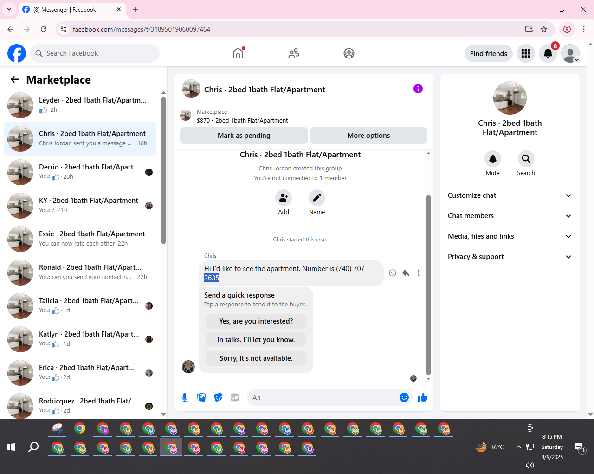Attach a photo or file
This screenshot has height=474, width=594.
[x=201, y=397]
